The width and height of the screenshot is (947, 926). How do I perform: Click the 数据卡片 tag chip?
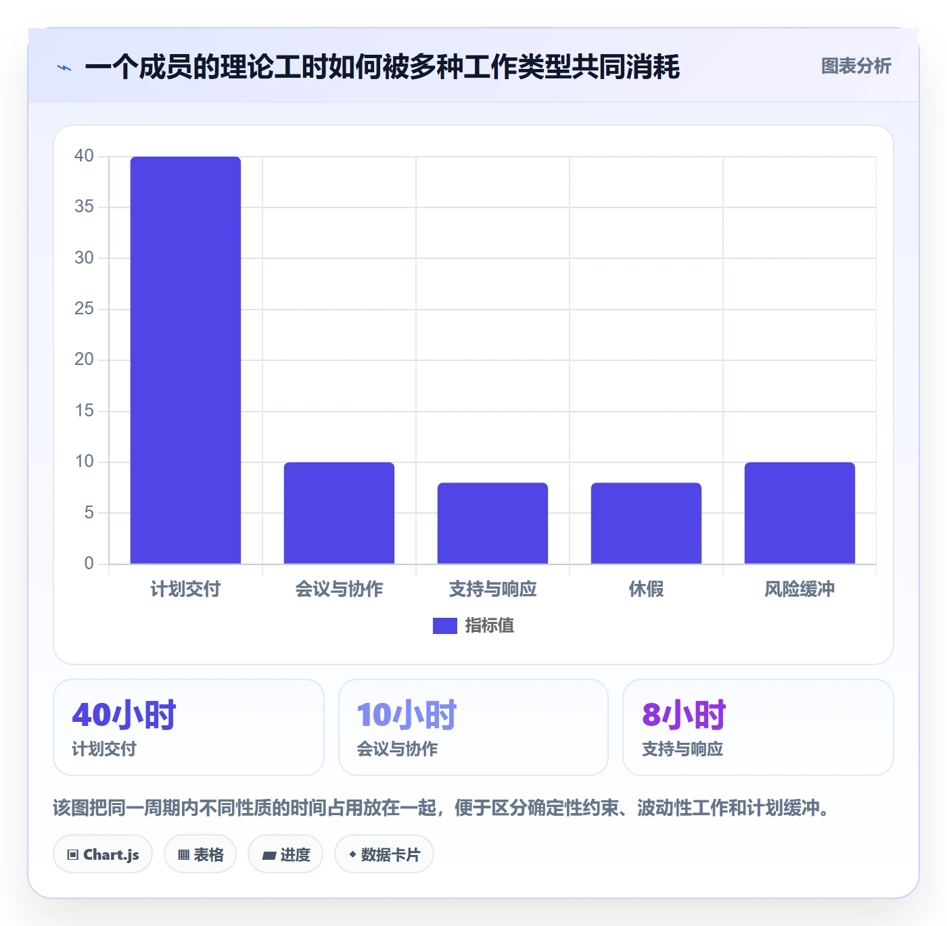coord(384,854)
